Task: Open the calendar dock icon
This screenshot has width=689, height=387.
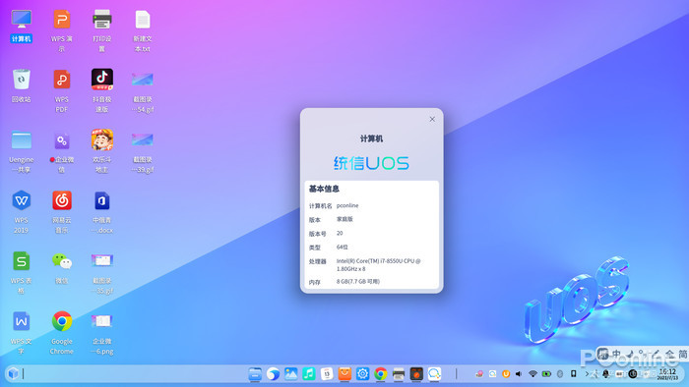Action: (x=327, y=374)
